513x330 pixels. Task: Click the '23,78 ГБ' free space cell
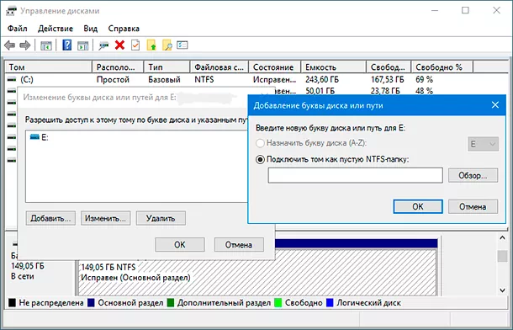(385, 91)
